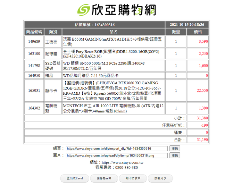Select the 網頁 export_diy URL field
This screenshot has height=186, width=250.
(x=117, y=149)
